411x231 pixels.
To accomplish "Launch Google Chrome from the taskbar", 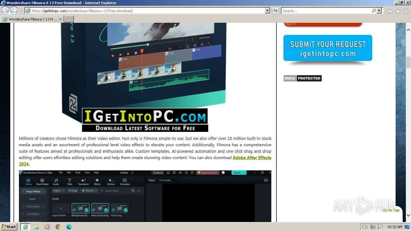I will [58, 227].
